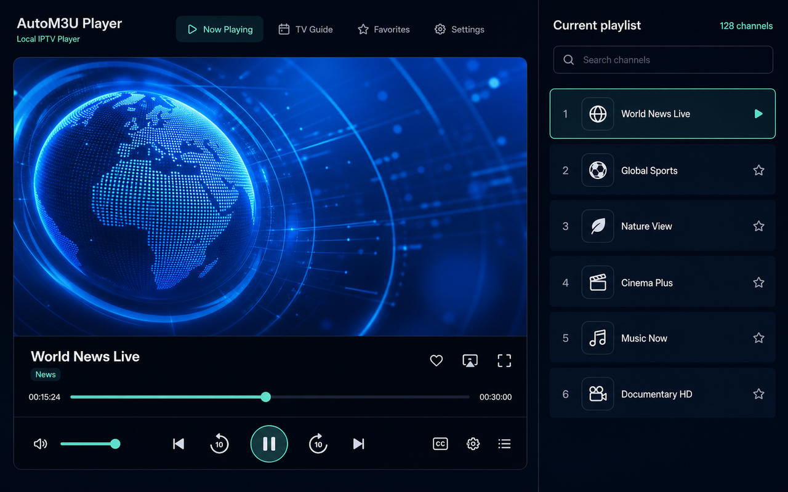Click the video globe preview

click(270, 197)
